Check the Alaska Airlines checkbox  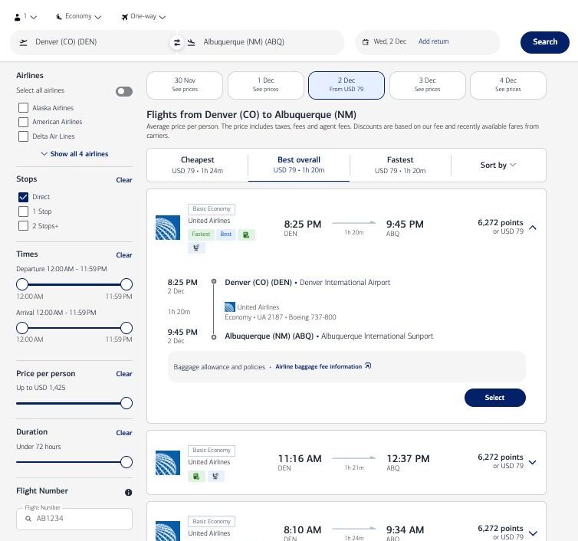click(x=23, y=107)
